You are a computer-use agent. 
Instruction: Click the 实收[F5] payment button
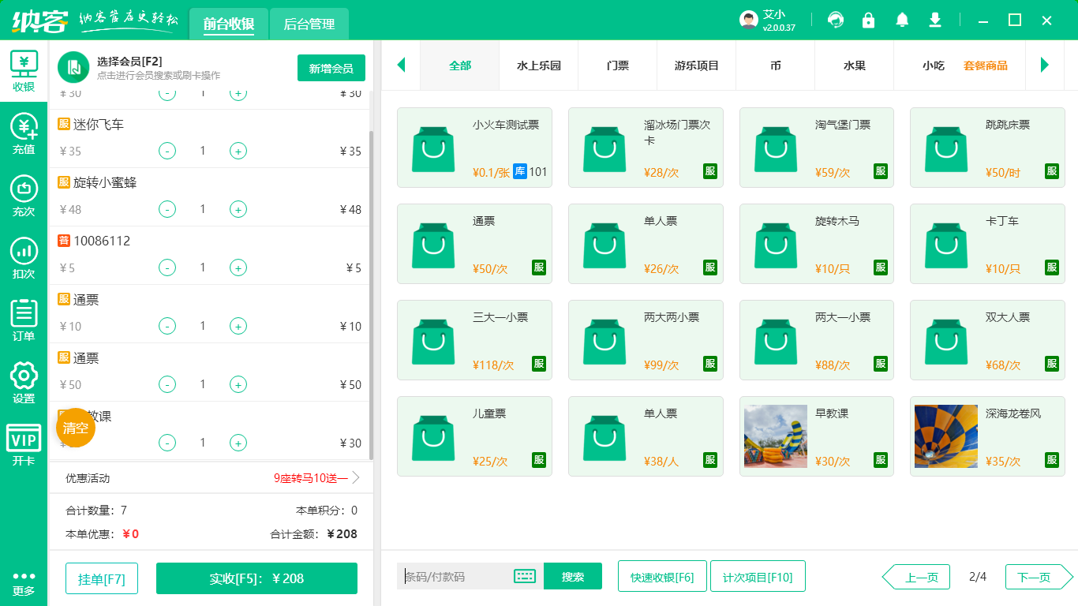(x=256, y=578)
